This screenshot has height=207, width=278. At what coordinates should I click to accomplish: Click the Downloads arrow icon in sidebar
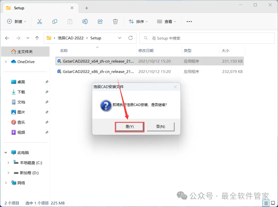13,92
